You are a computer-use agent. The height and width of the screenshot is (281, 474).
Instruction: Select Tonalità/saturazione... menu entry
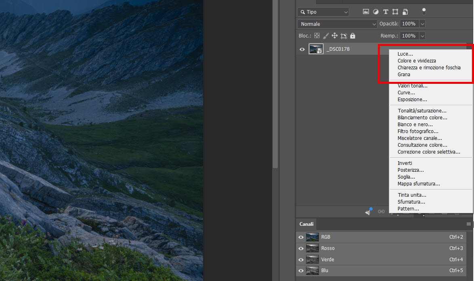422,111
